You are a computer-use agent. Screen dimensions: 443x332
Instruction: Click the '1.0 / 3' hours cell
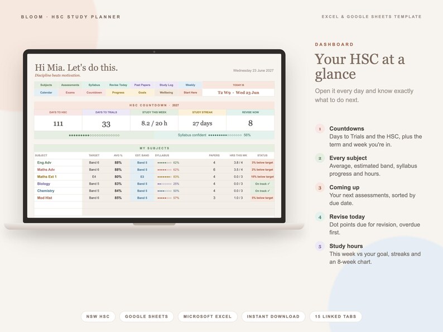(x=238, y=198)
